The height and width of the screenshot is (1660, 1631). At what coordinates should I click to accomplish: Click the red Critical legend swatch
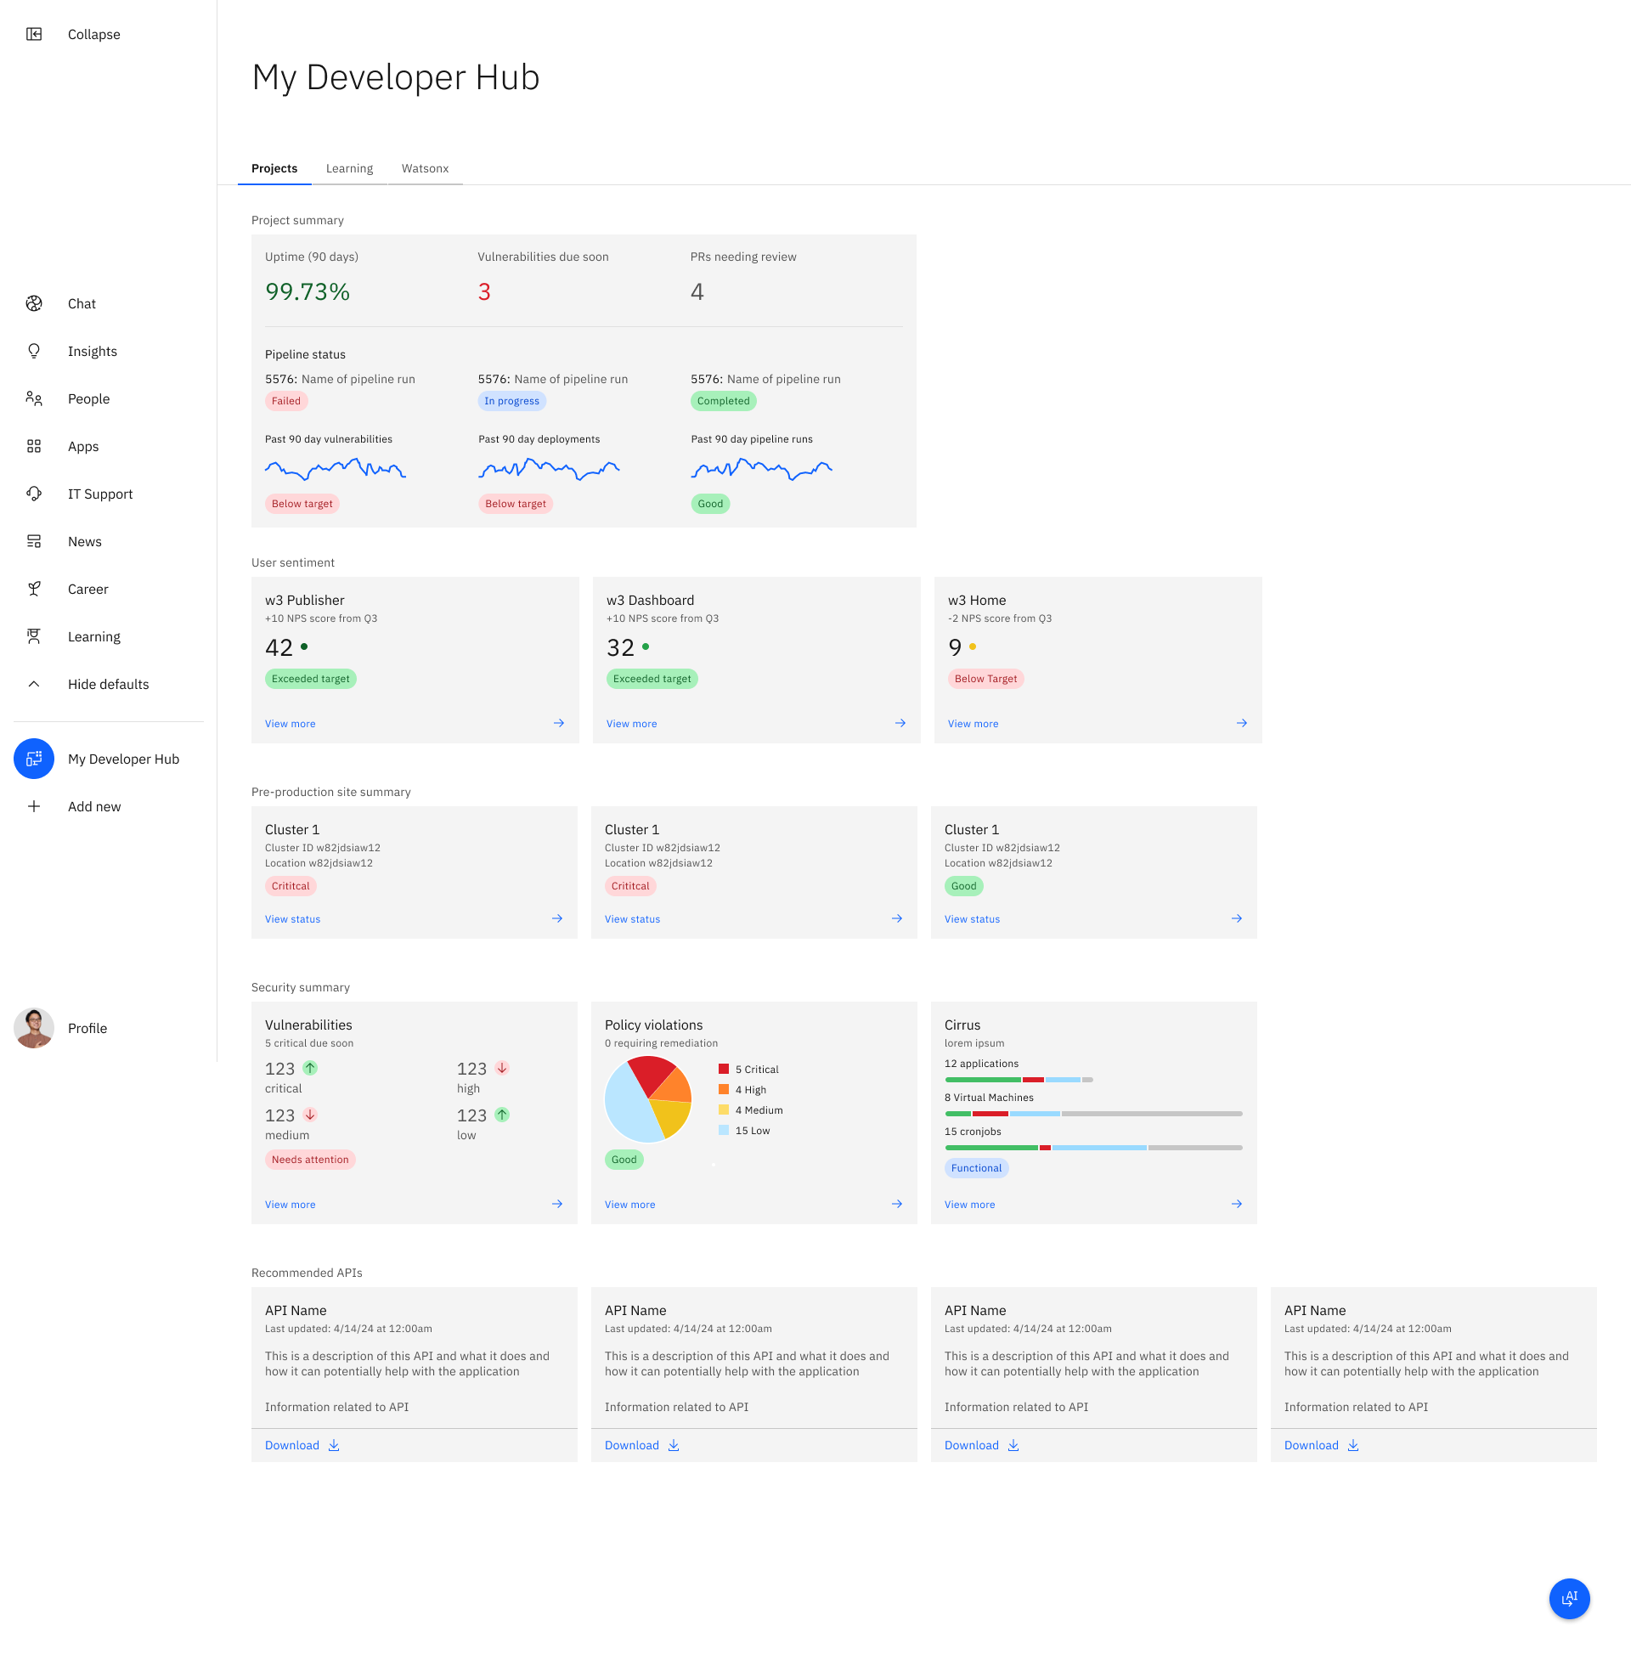724,1069
